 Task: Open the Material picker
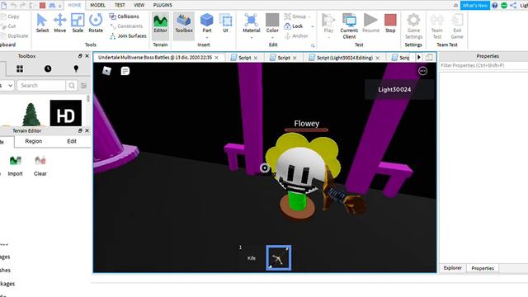pyautogui.click(x=251, y=23)
